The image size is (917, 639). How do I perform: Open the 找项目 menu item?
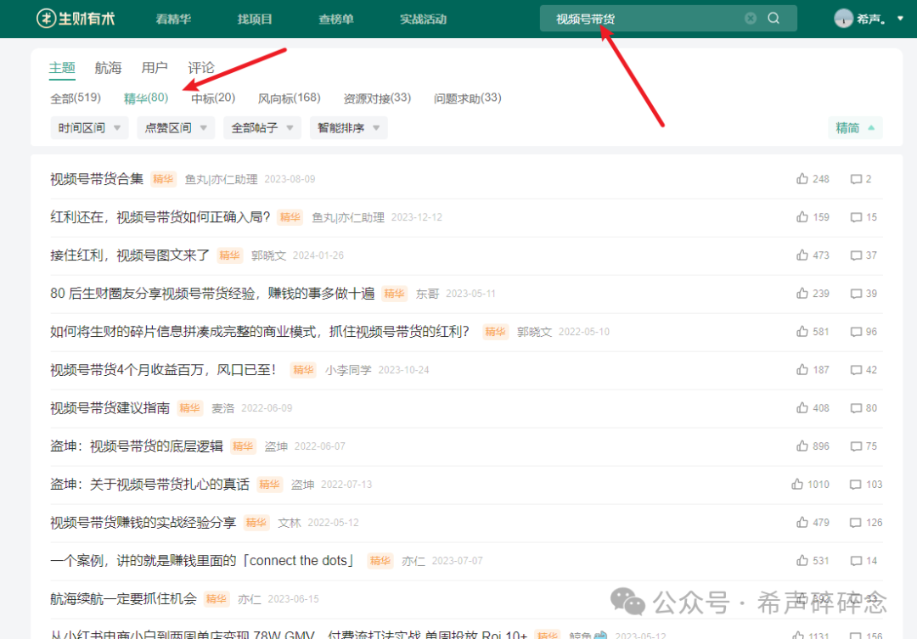[254, 17]
